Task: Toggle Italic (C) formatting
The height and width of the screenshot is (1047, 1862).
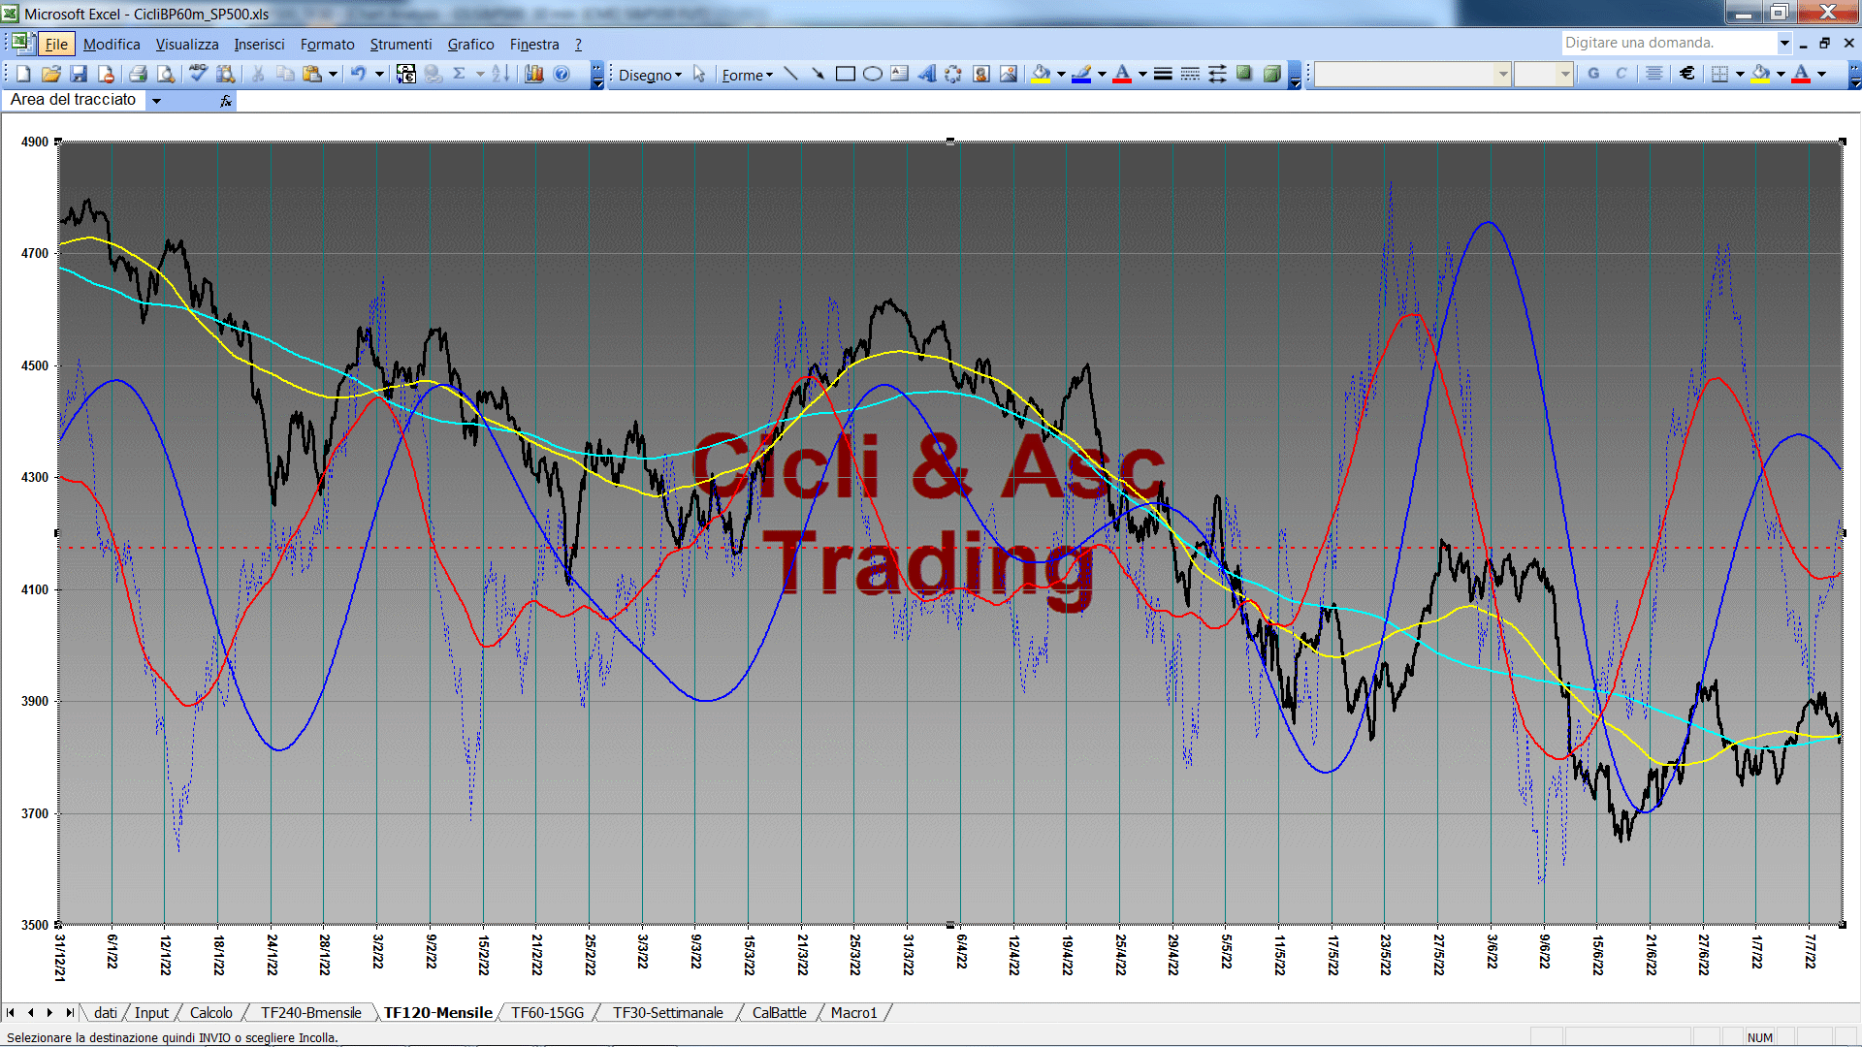Action: pyautogui.click(x=1621, y=74)
